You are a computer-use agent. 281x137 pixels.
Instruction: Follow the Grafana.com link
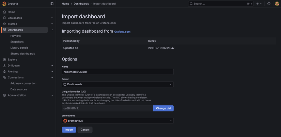(122, 32)
